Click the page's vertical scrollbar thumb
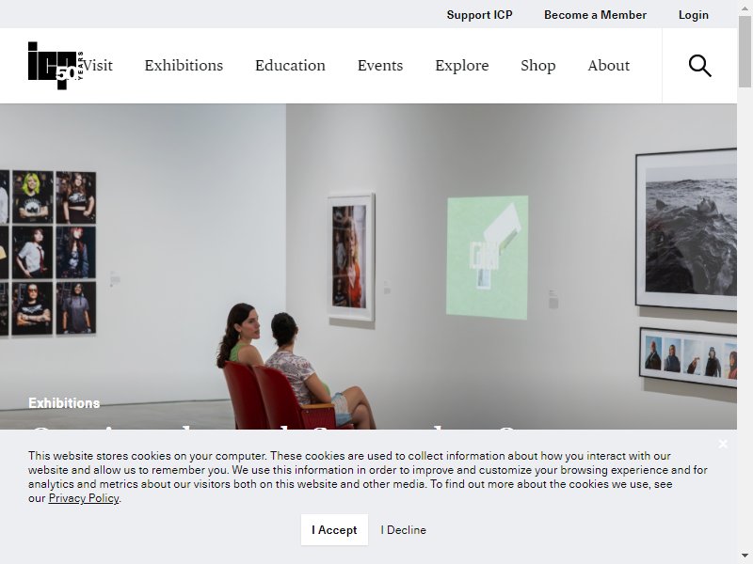The image size is (753, 564). [745, 51]
